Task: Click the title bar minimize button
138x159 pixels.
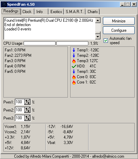Action: [x=123, y=4]
